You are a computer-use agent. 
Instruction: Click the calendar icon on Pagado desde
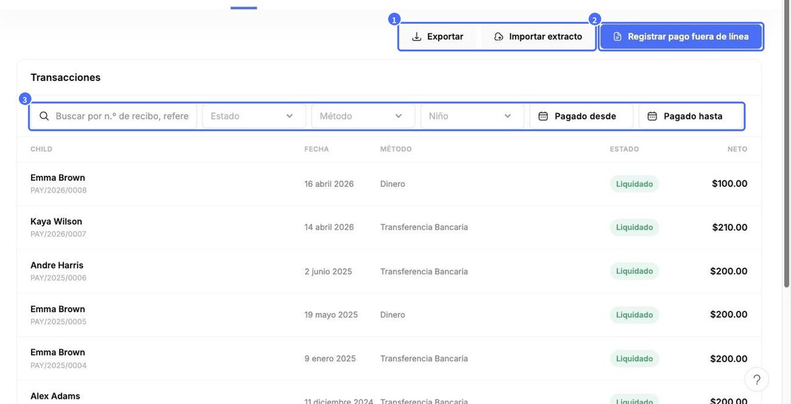tap(543, 116)
